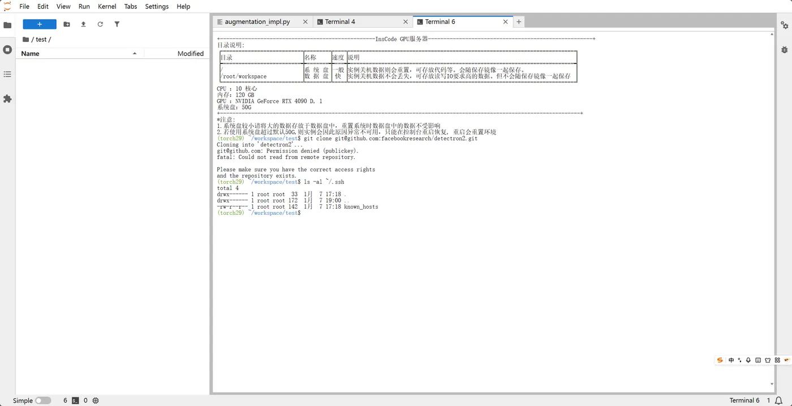The width and height of the screenshot is (792, 406).
Task: Toggle Chinese input mode indicator
Action: (731, 360)
